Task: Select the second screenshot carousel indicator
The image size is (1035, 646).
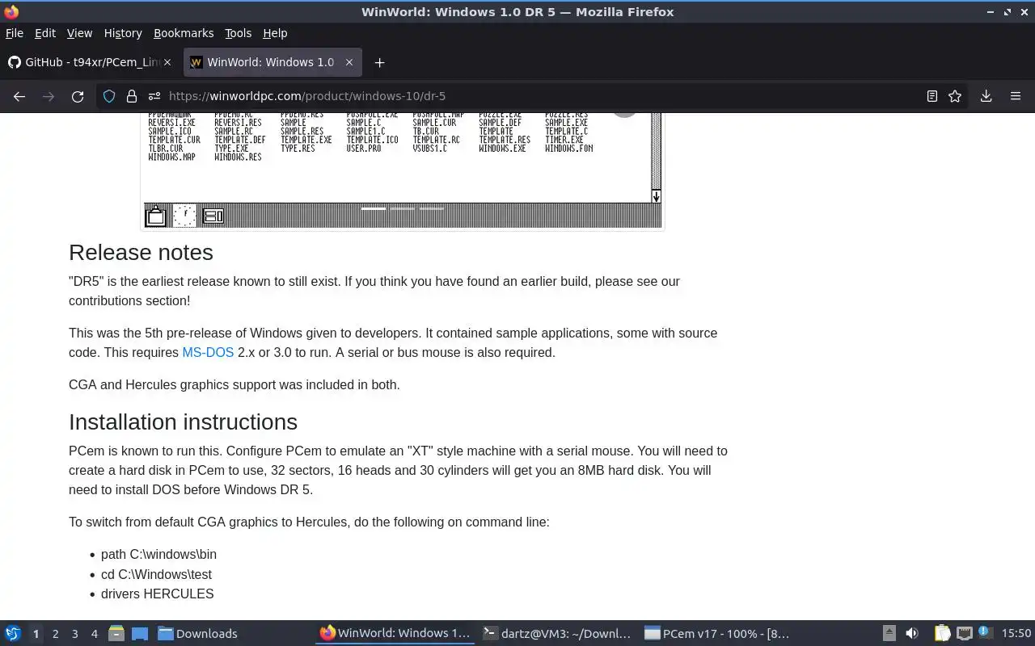Action: tap(403, 208)
